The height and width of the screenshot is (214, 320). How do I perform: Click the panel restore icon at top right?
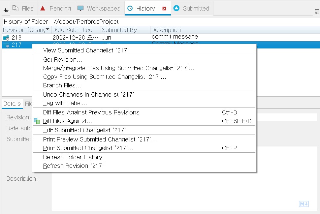(317, 11)
